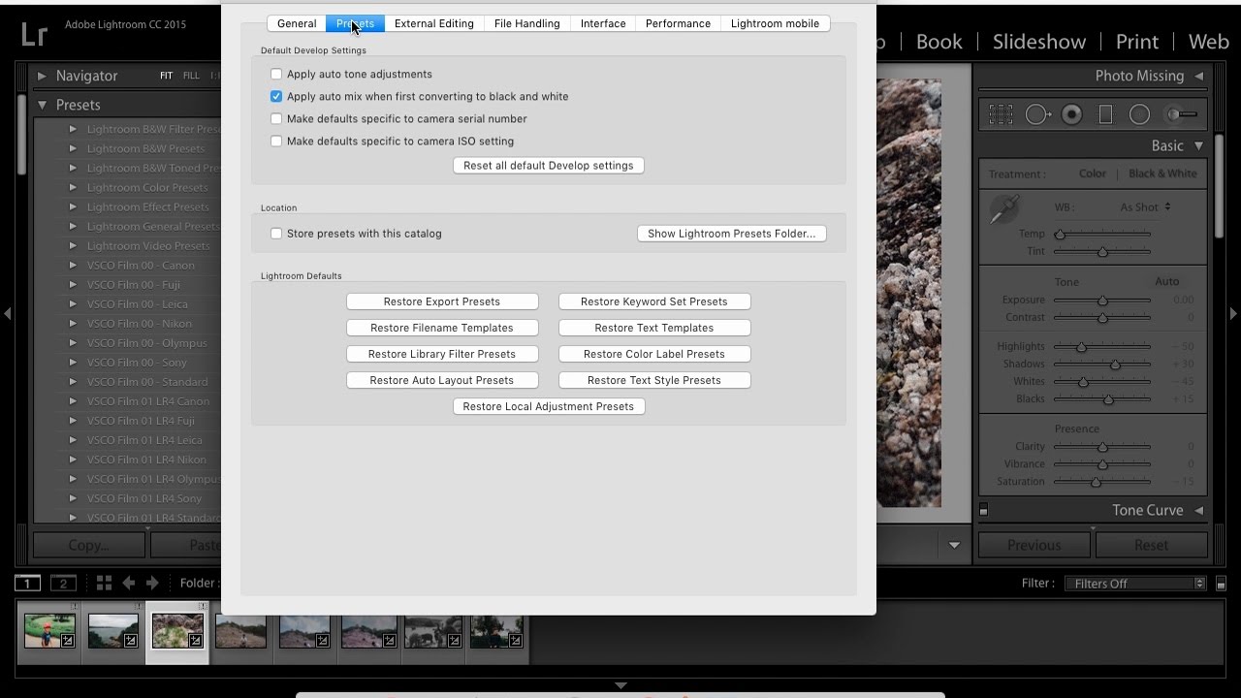The width and height of the screenshot is (1241, 698).
Task: Click Restore Export Presets button
Action: pos(442,301)
